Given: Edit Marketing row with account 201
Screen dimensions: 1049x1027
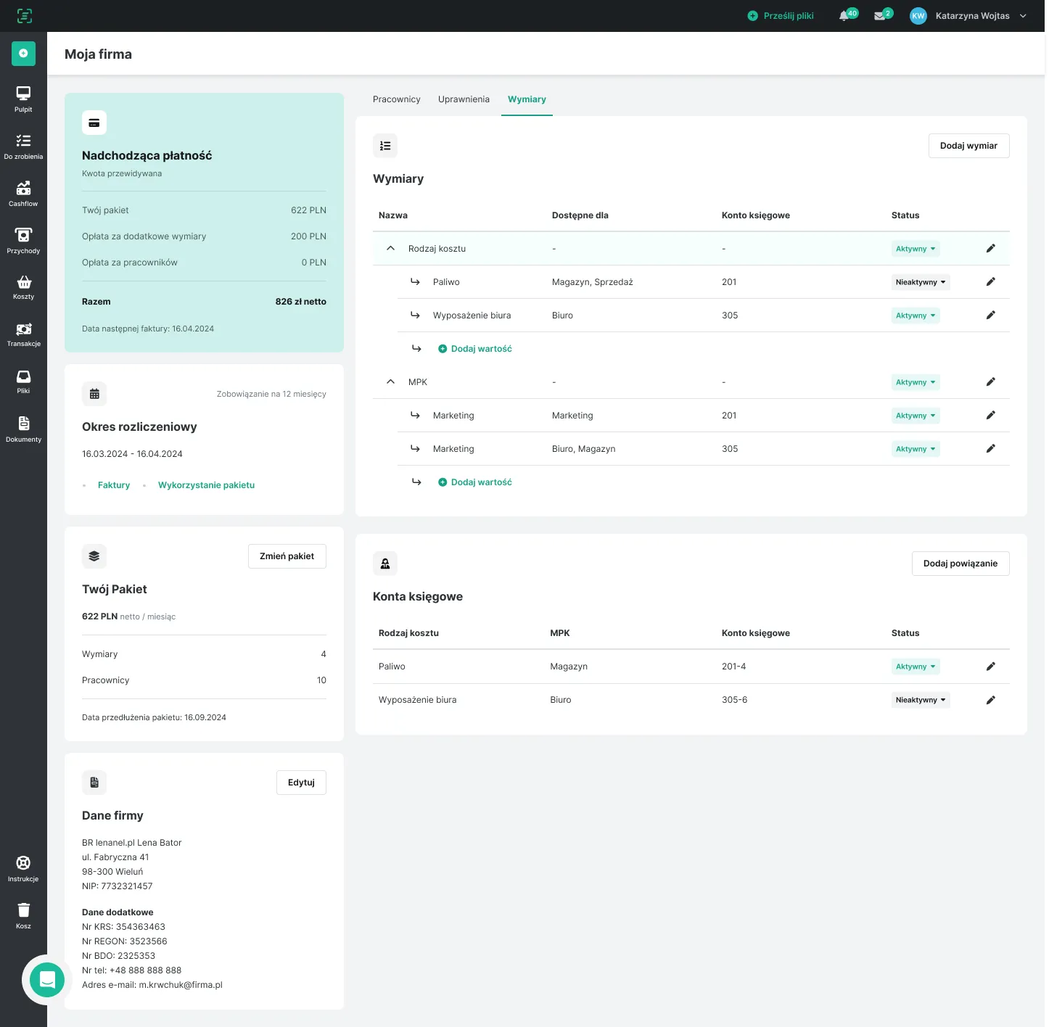Looking at the screenshot, I should point(991,416).
